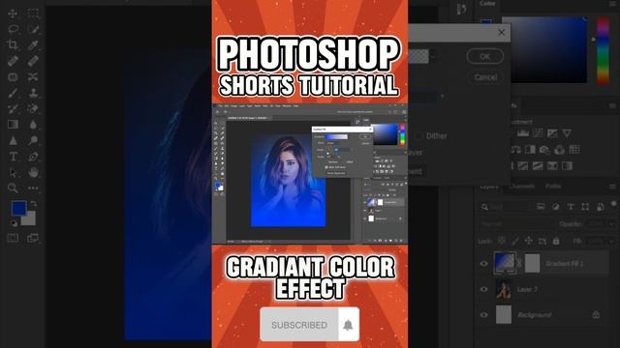Switch to the Layers tab
The height and width of the screenshot is (348, 620).
pos(489,187)
